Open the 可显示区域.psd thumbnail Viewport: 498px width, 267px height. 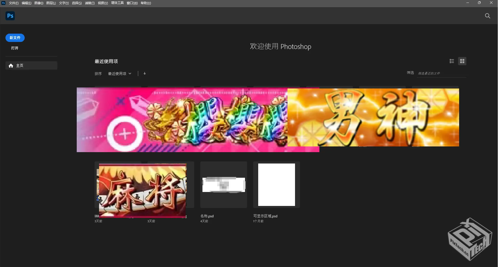coord(276,185)
